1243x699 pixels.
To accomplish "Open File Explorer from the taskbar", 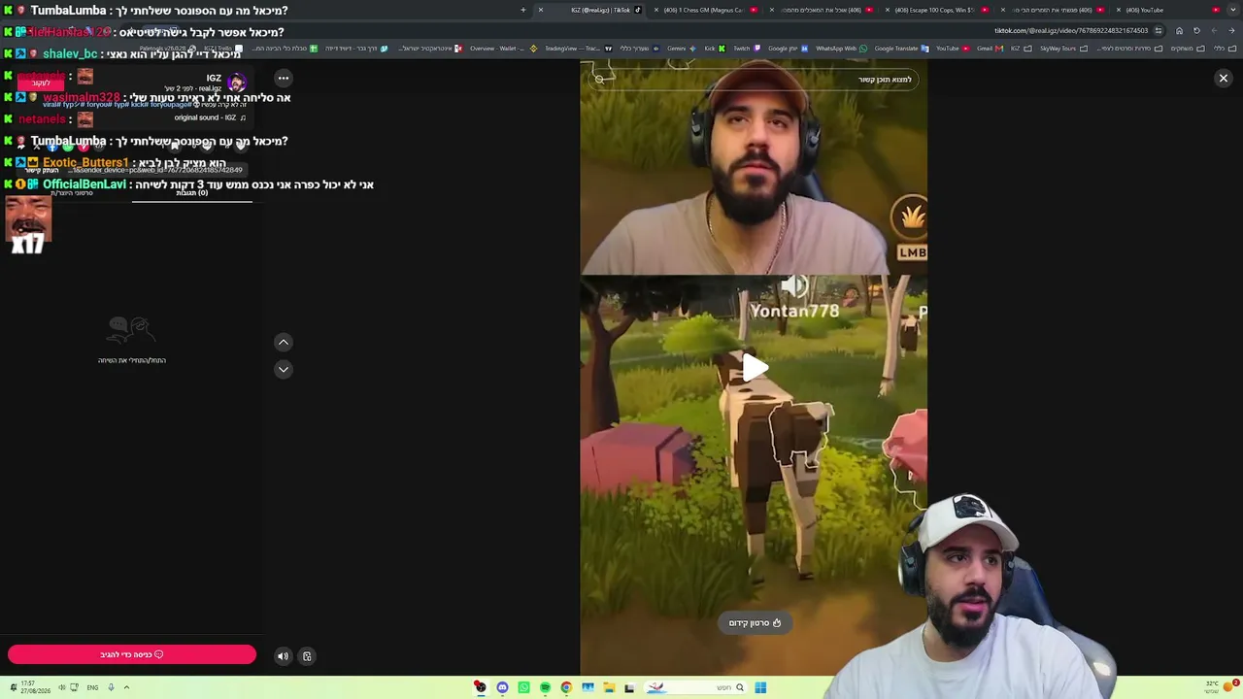I will 609,688.
